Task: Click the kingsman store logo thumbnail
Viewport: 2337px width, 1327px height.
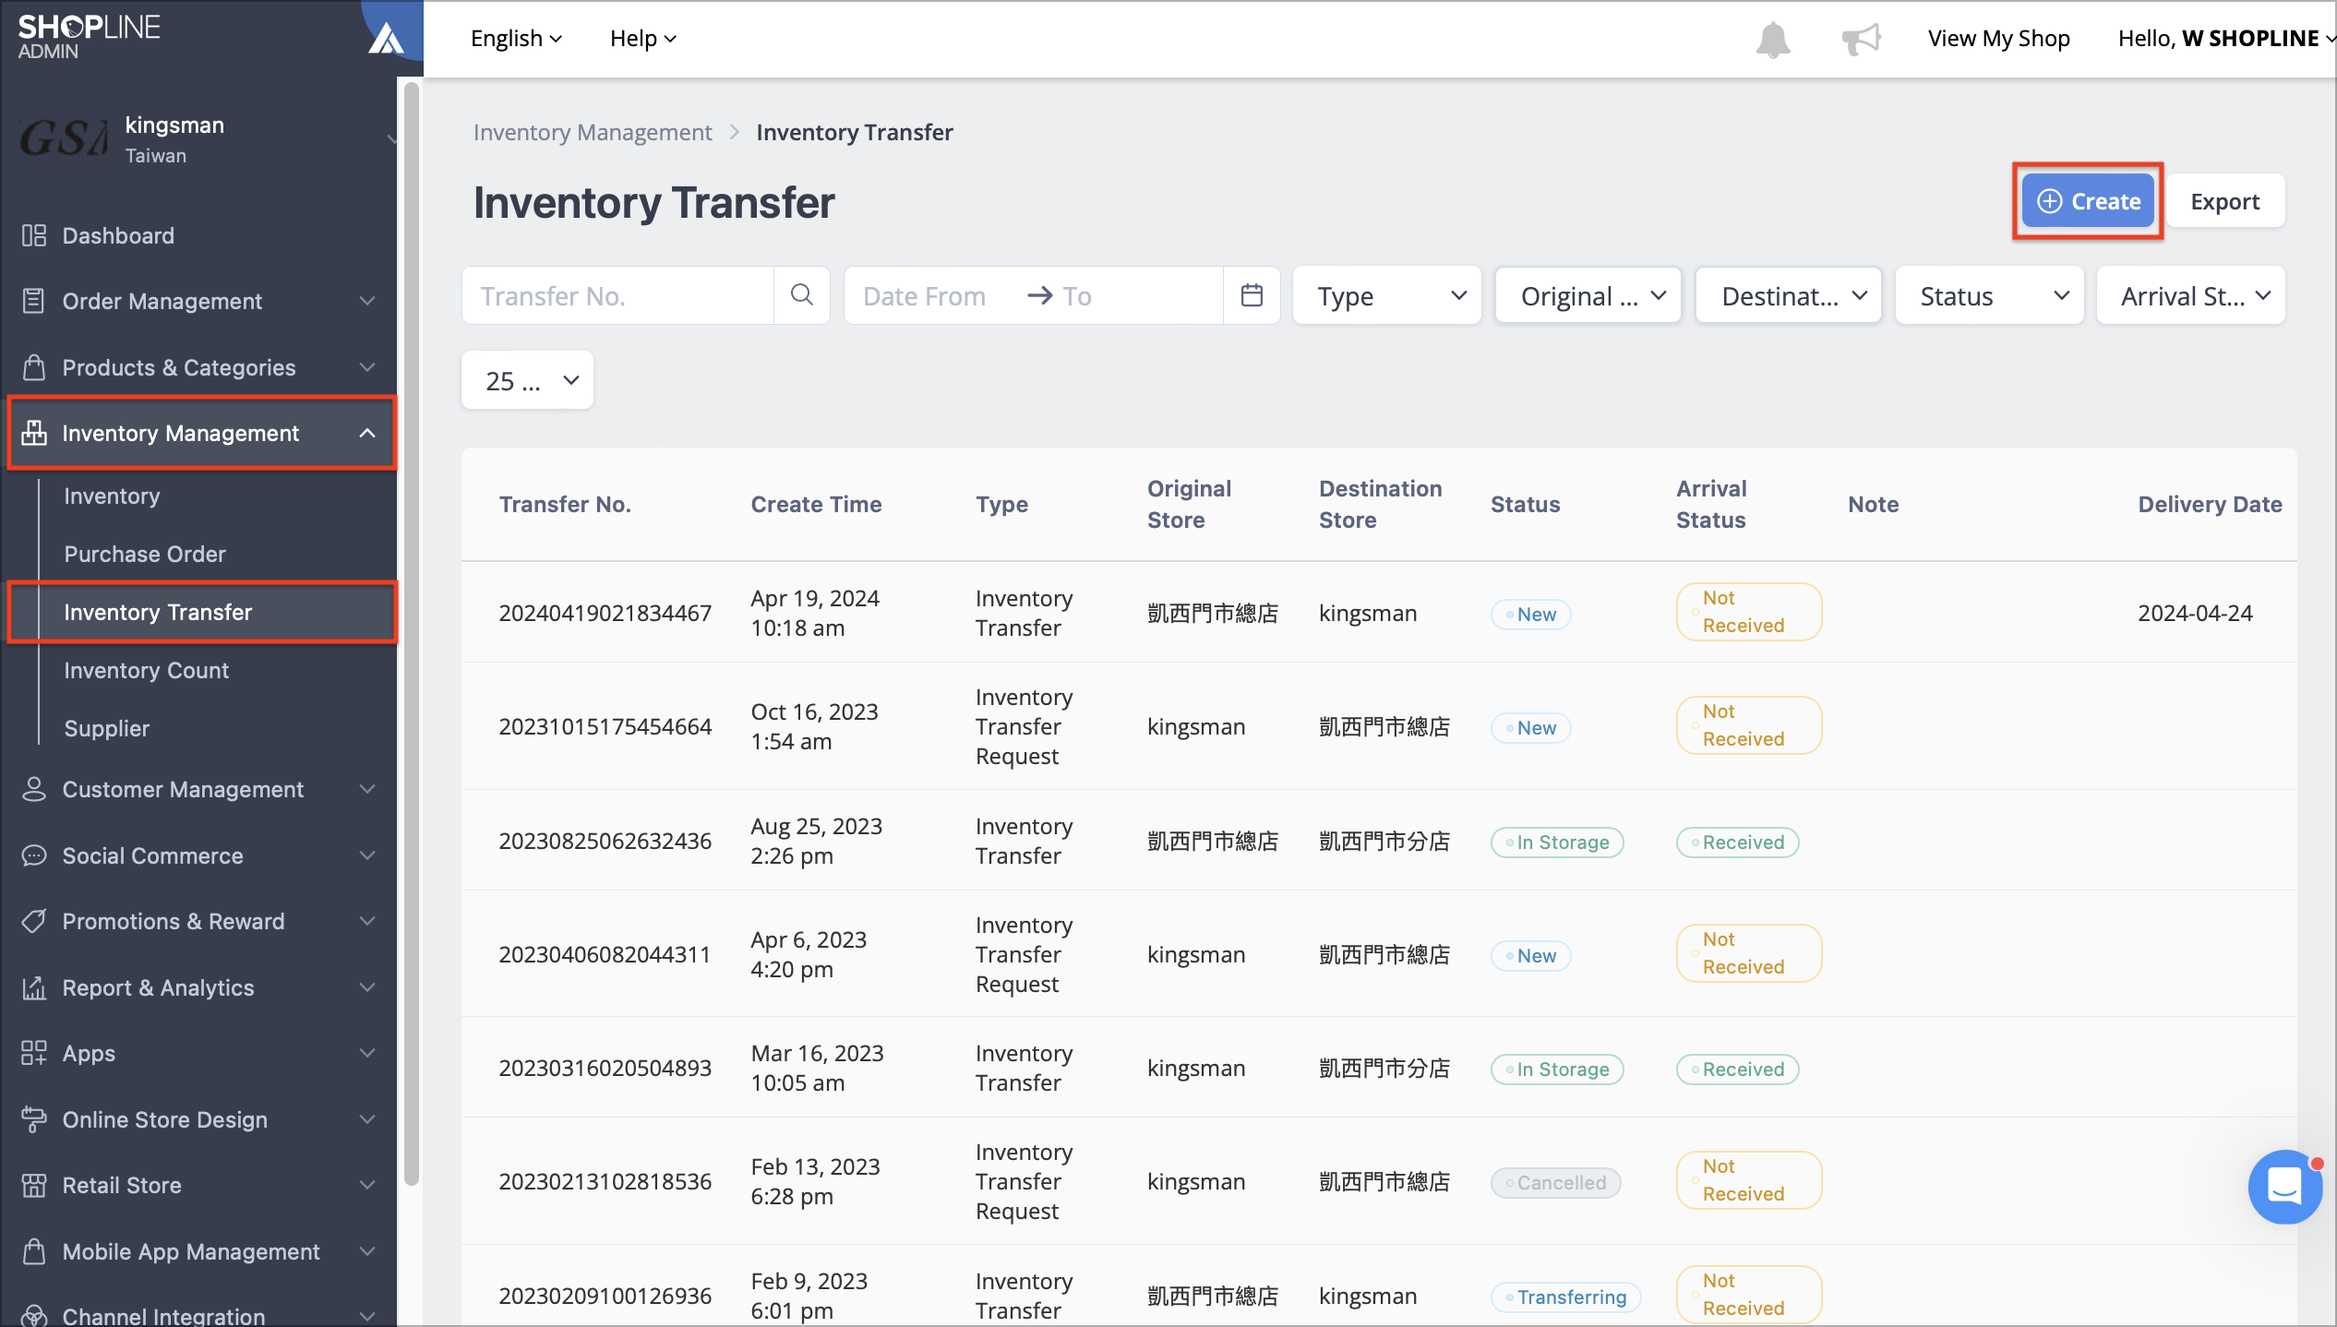Action: pyautogui.click(x=63, y=139)
